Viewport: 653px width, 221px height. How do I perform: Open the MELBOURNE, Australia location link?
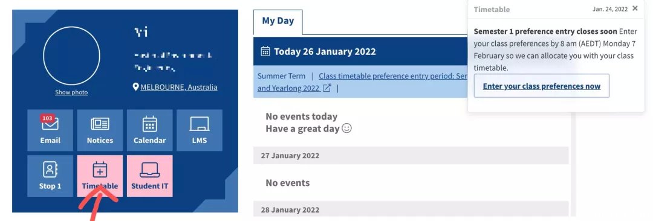coord(179,87)
